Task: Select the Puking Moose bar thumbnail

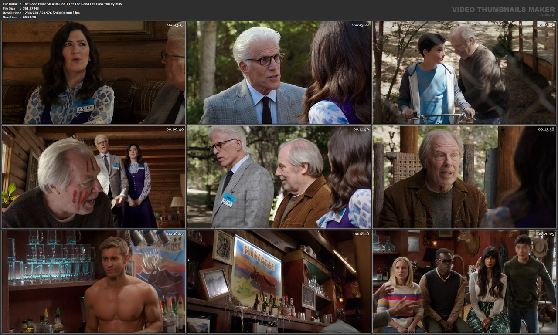Action: point(279,282)
